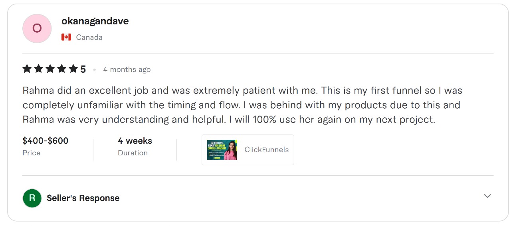
Task: Click the "4 months ago" timestamp
Action: pyautogui.click(x=127, y=69)
